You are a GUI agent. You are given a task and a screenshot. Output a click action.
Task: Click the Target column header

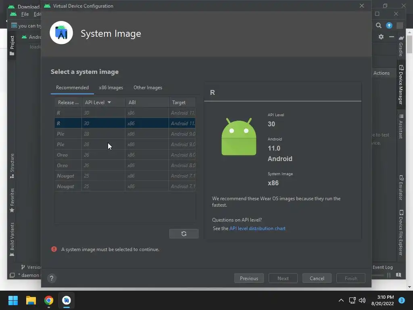182,102
